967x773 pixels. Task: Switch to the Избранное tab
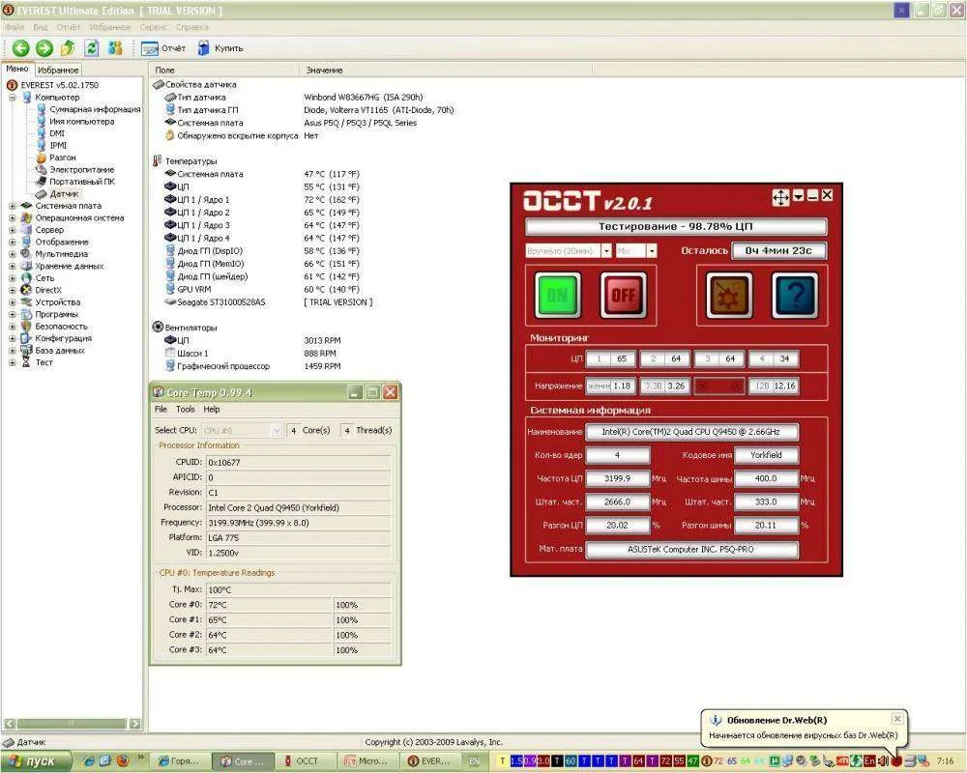(x=59, y=71)
